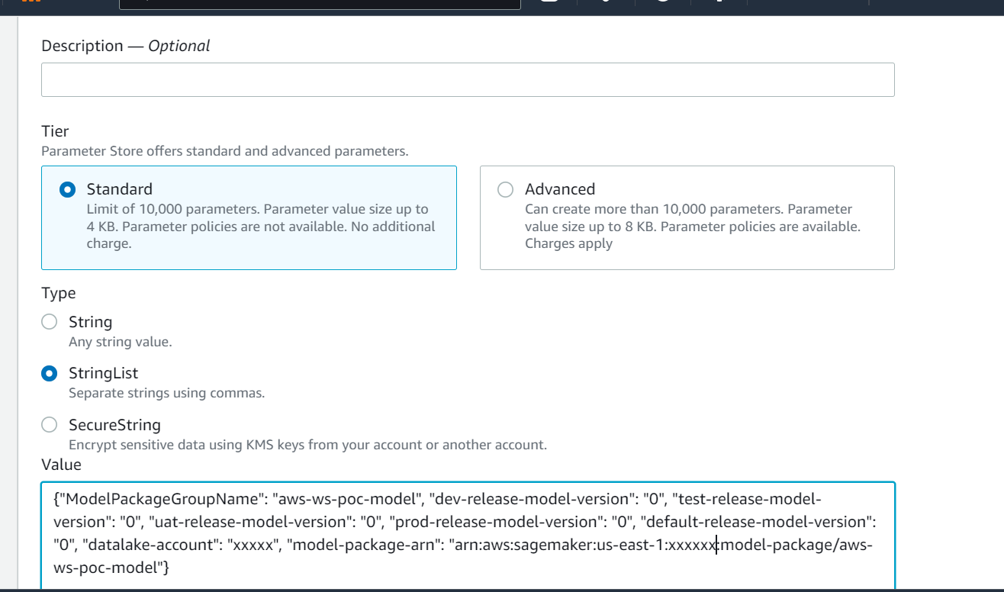This screenshot has height=592, width=1004.
Task: Click inside the Value JSON text area
Action: tap(468, 534)
